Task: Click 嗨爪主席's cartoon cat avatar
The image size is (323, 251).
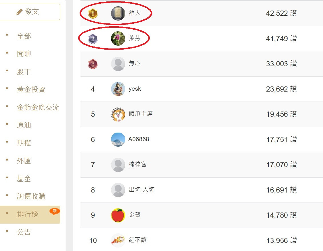Action: point(118,114)
